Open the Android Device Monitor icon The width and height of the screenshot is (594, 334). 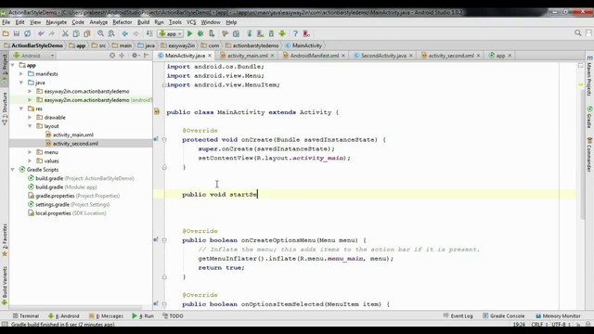click(x=282, y=33)
